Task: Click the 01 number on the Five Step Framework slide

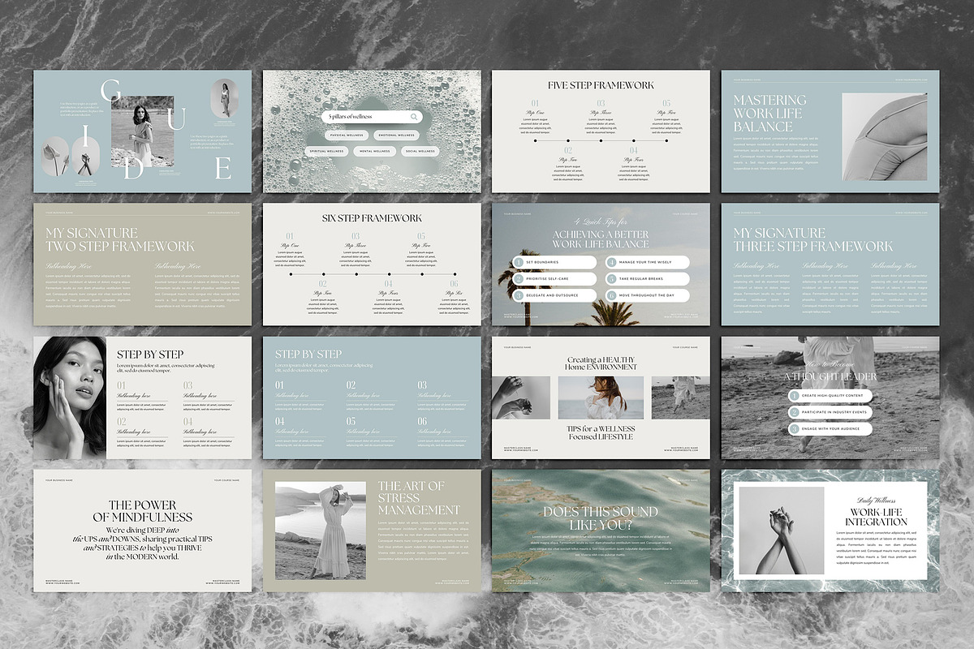Action: [535, 104]
